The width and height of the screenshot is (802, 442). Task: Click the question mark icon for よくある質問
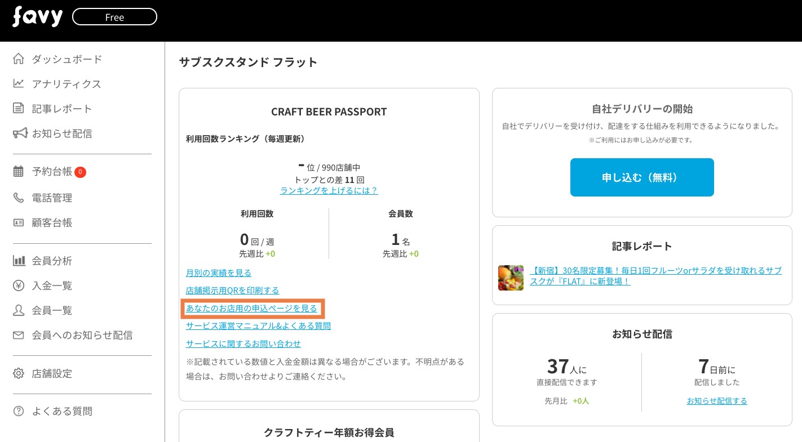click(19, 411)
